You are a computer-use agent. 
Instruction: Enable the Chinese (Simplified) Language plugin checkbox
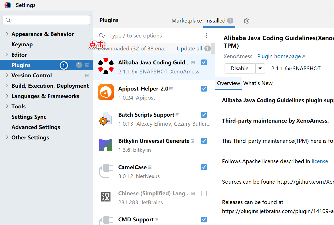tap(204, 193)
